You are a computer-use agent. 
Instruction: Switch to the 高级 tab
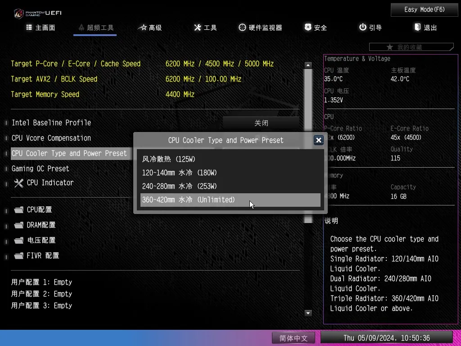click(x=150, y=27)
